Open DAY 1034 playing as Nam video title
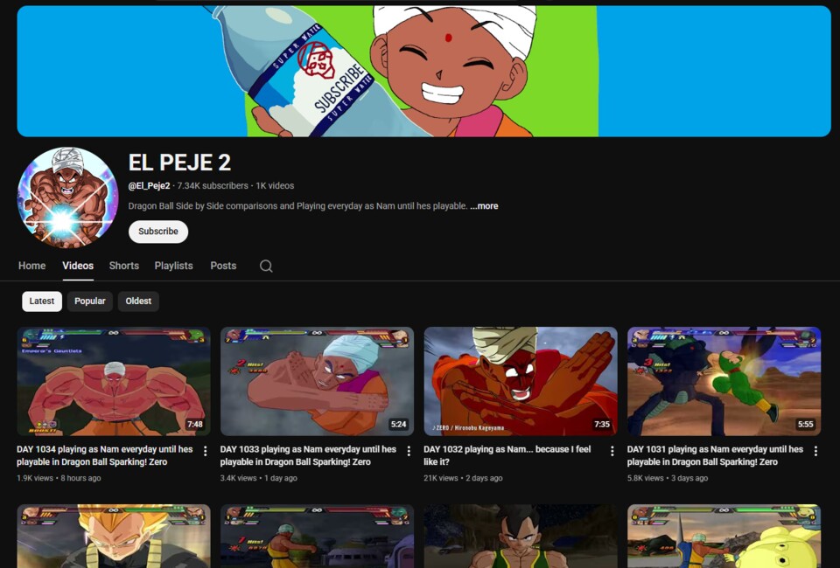Image resolution: width=840 pixels, height=568 pixels. coord(105,455)
